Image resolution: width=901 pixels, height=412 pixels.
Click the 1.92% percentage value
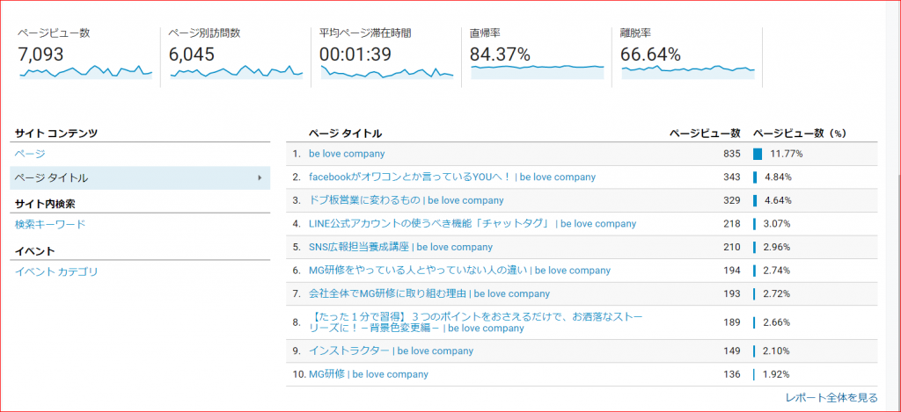776,374
